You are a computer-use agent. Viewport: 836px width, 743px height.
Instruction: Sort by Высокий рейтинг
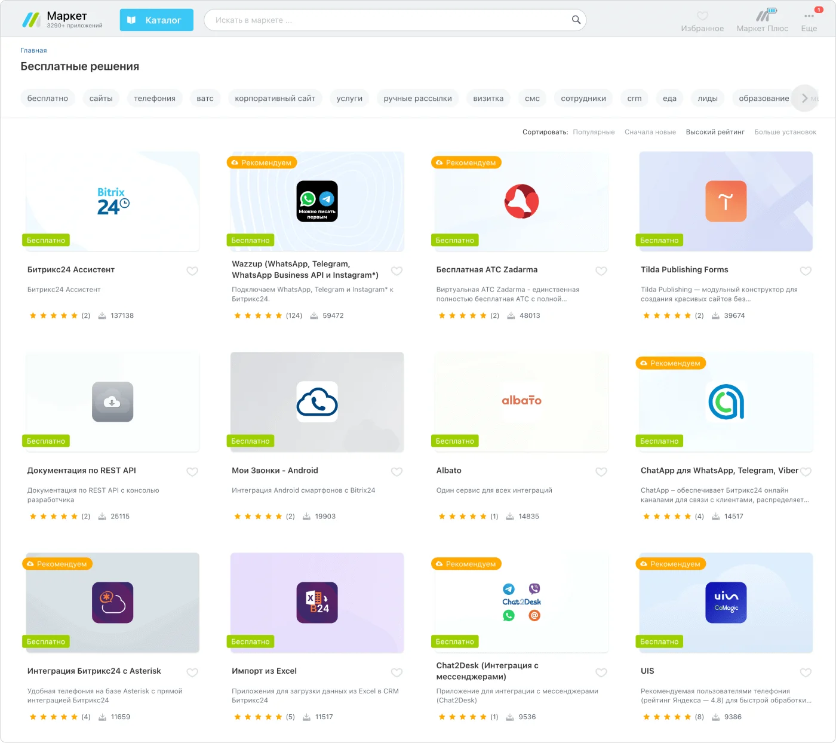pos(715,132)
